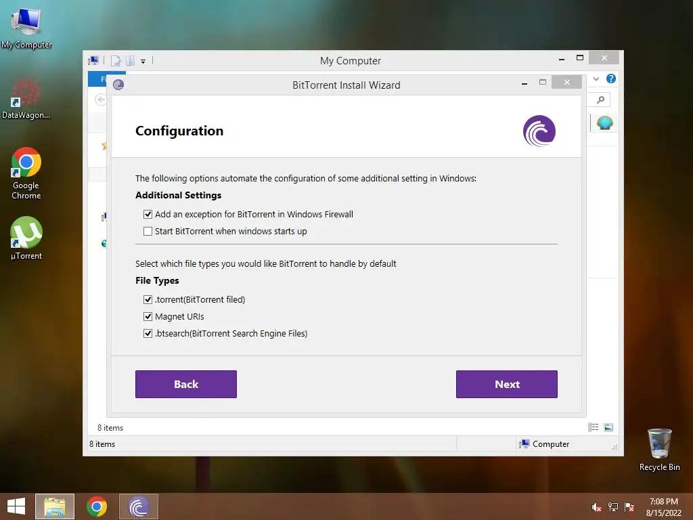The width and height of the screenshot is (693, 520).
Task: Open My Computer desktop icon
Action: (x=26, y=28)
